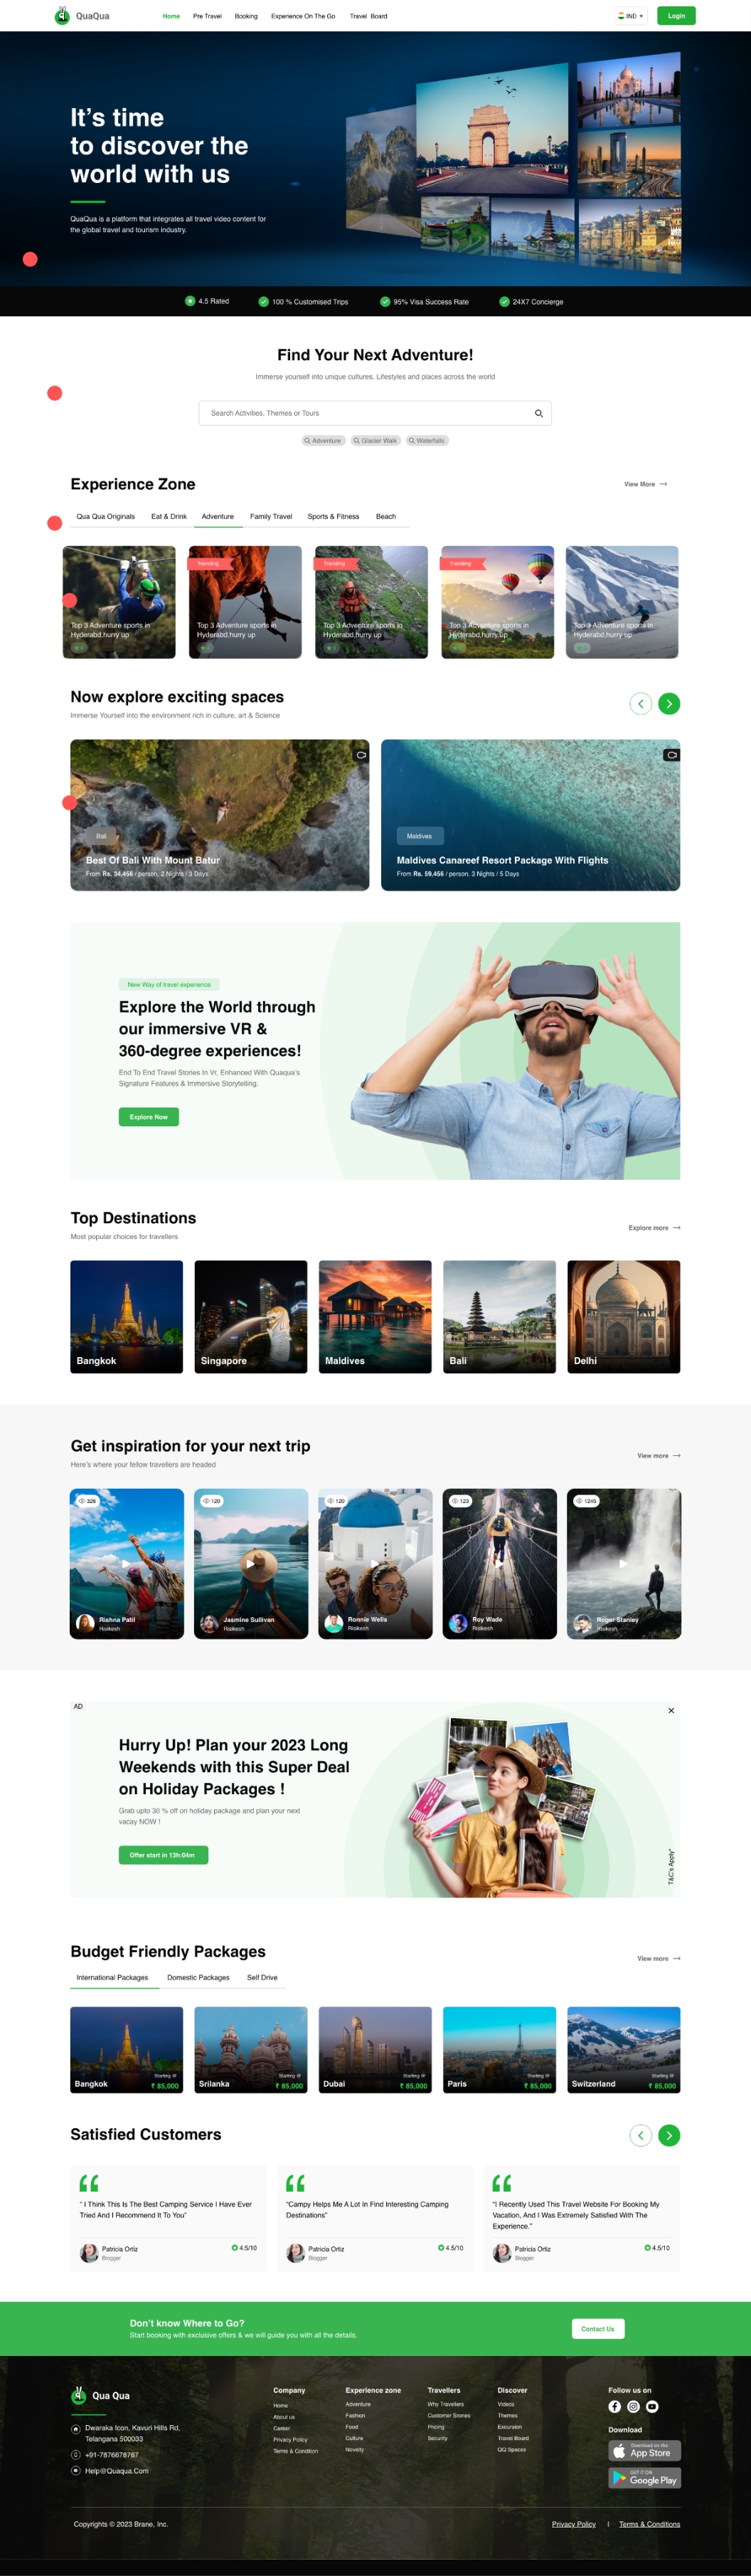This screenshot has height=2576, width=751.
Task: Expand Top Destinations via Explore more
Action: pos(654,1227)
